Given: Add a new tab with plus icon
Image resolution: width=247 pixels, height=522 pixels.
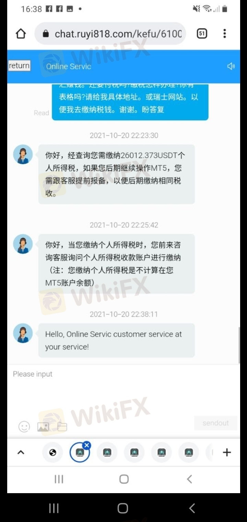Looking at the screenshot, I should pyautogui.click(x=227, y=452).
